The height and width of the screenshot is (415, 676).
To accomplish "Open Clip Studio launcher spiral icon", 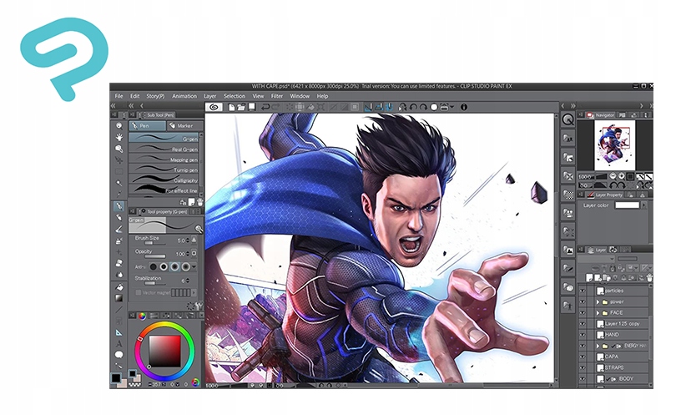I will click(214, 107).
